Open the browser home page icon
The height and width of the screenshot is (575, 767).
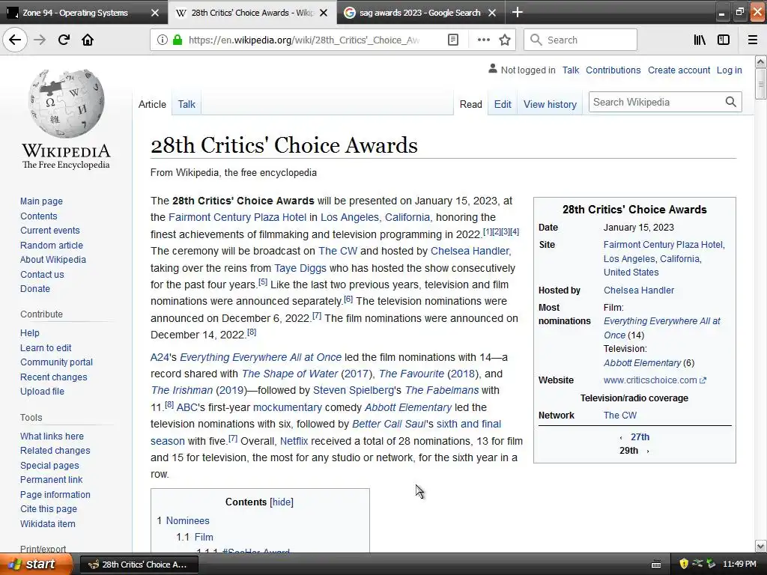tap(88, 40)
